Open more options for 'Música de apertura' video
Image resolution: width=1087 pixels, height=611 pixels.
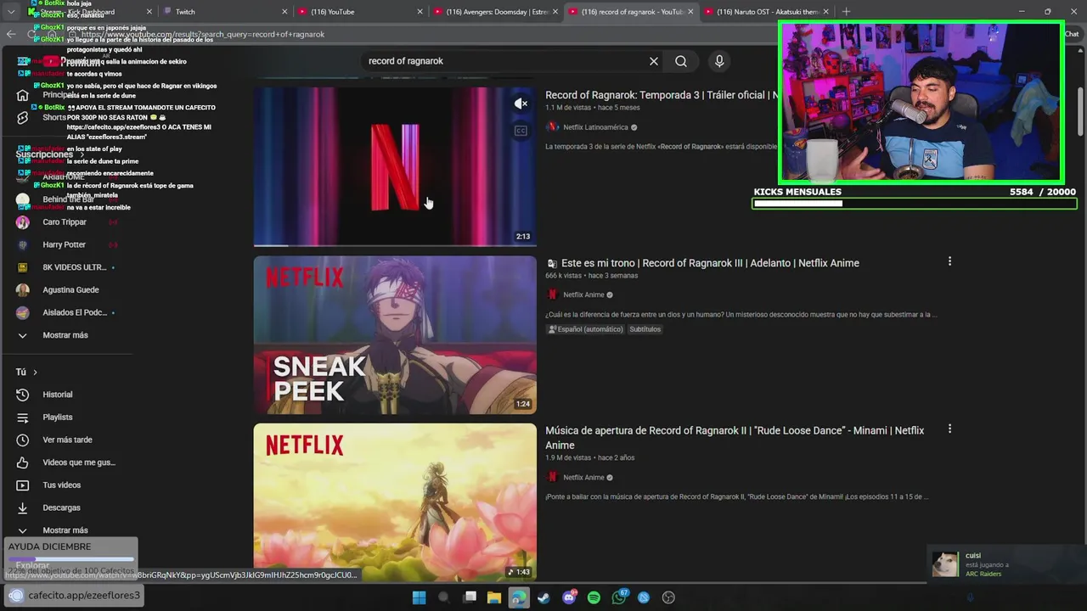[949, 429]
